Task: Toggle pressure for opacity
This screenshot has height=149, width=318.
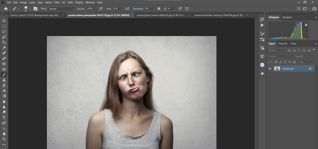Action: [101, 9]
